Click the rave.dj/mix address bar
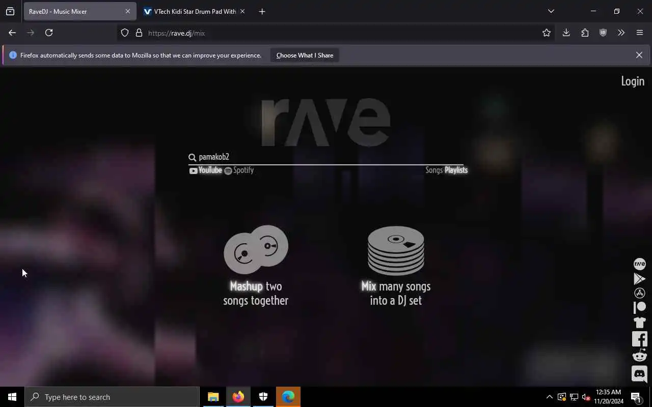652x407 pixels. (x=336, y=33)
